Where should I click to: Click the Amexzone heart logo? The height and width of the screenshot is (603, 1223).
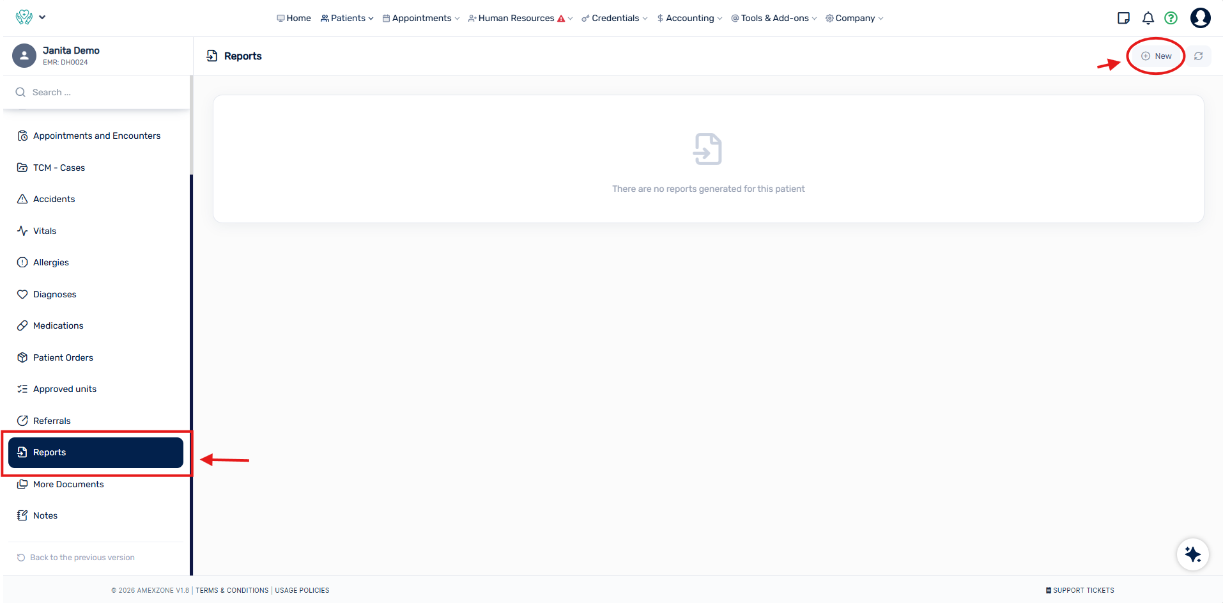(24, 17)
